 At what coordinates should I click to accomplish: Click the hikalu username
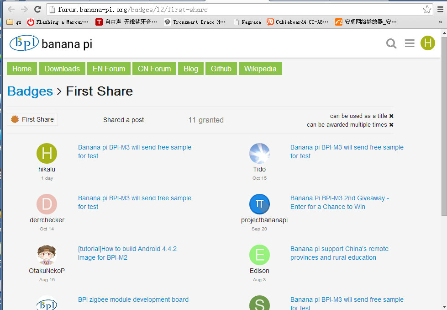[47, 169]
